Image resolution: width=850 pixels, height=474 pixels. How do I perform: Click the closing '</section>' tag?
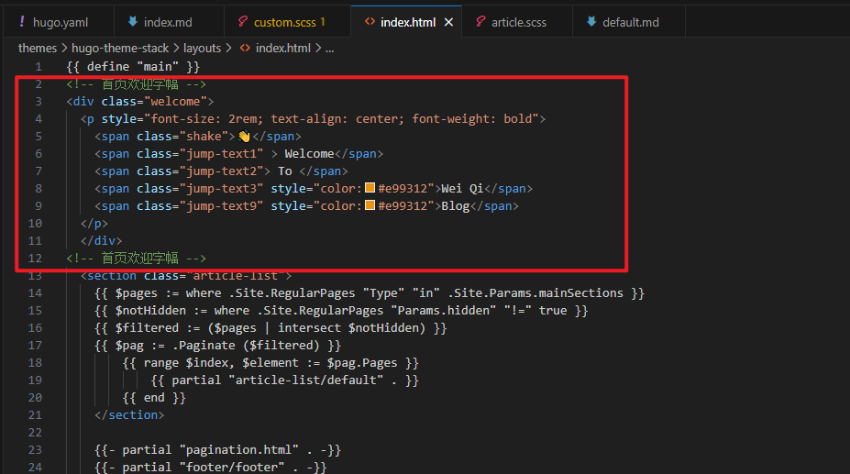tap(129, 415)
